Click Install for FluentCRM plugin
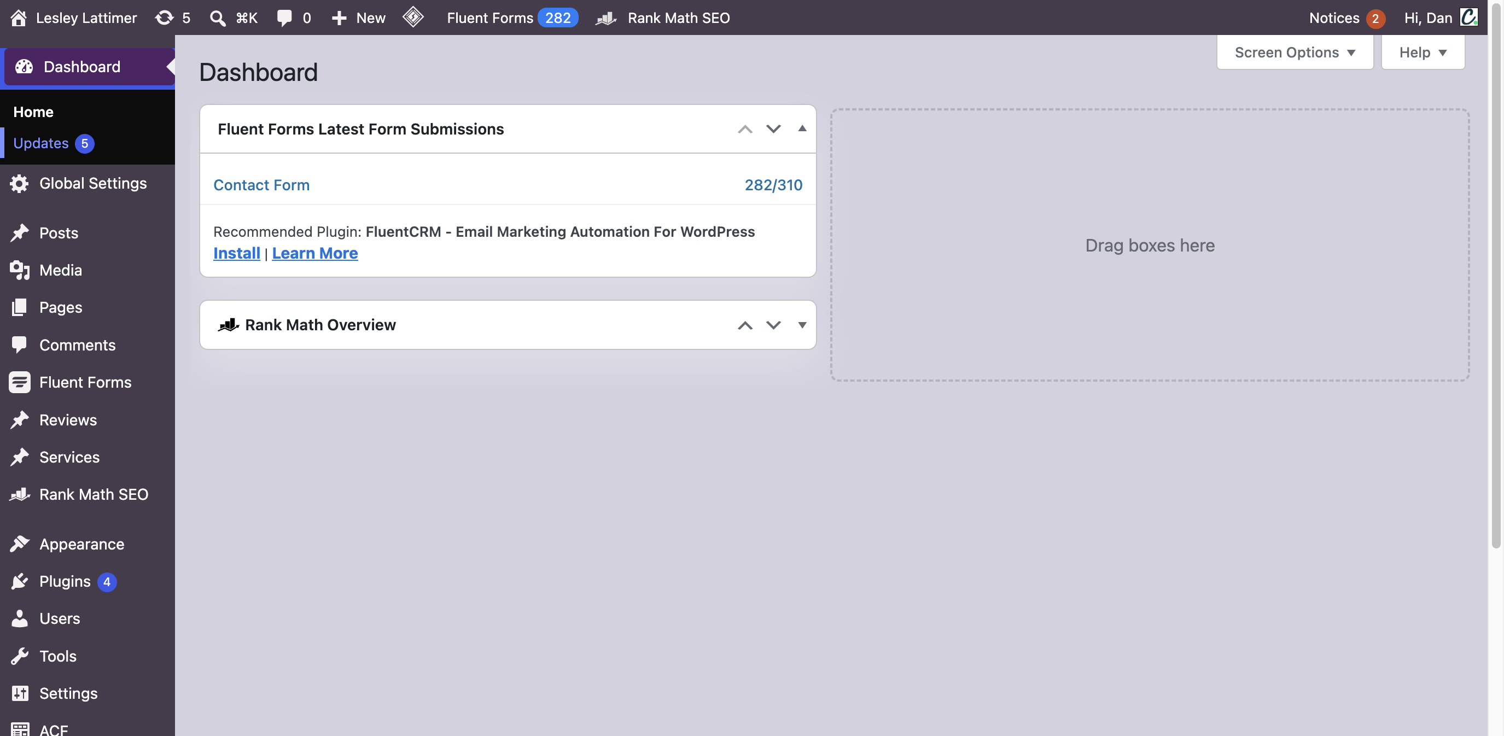Image resolution: width=1504 pixels, height=736 pixels. click(x=236, y=253)
